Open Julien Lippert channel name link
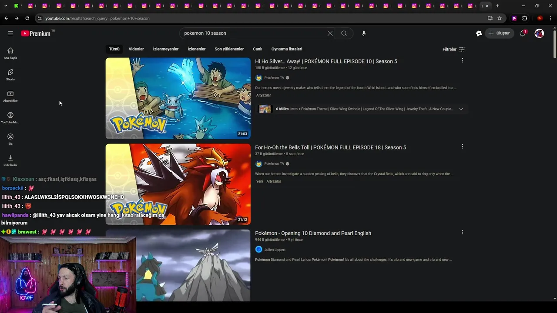The height and width of the screenshot is (313, 557). [275, 250]
